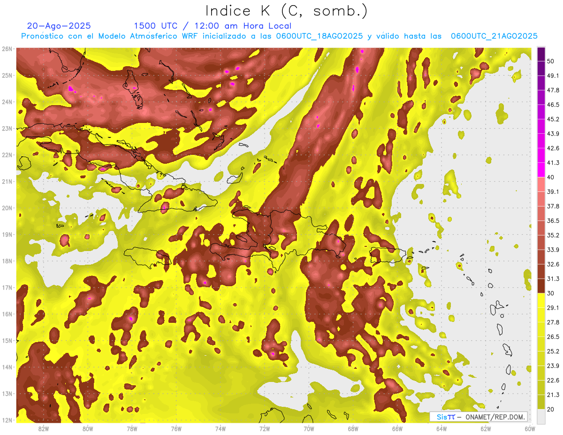
Task: Click the "50" color bar label
Action: (551, 61)
